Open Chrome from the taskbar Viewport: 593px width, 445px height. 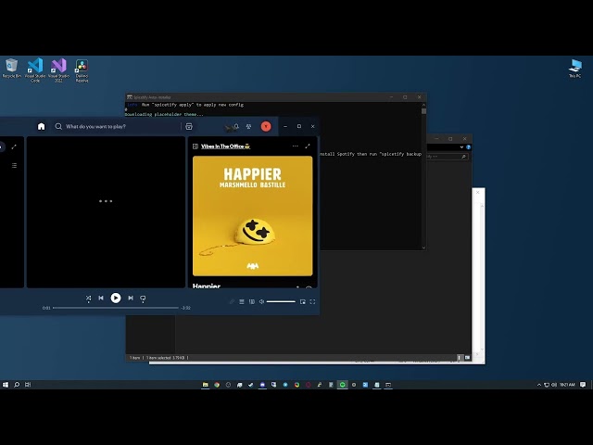point(217,385)
